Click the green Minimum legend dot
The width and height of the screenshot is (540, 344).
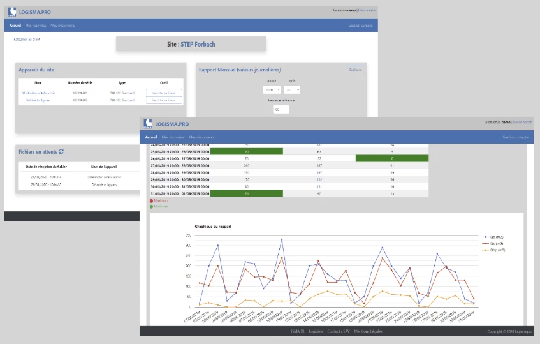click(151, 206)
